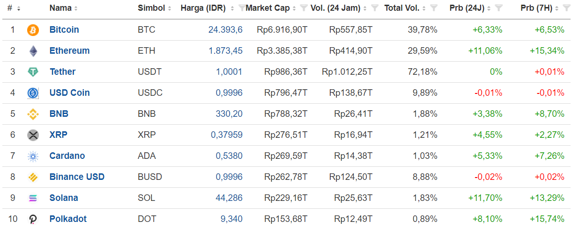Click the Polkadot logo icon
This screenshot has height=228, width=572.
point(33,219)
